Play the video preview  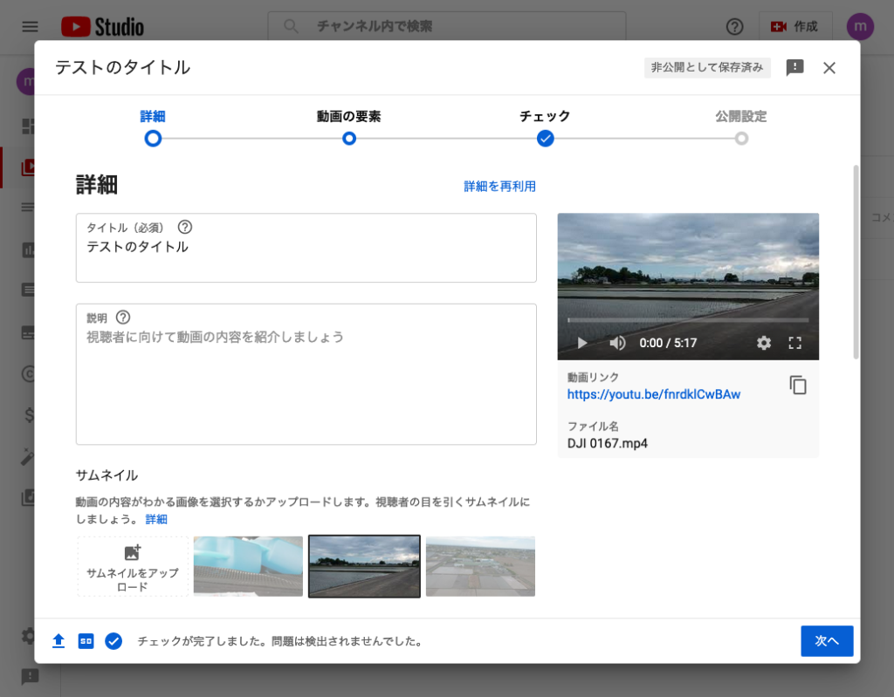point(582,343)
